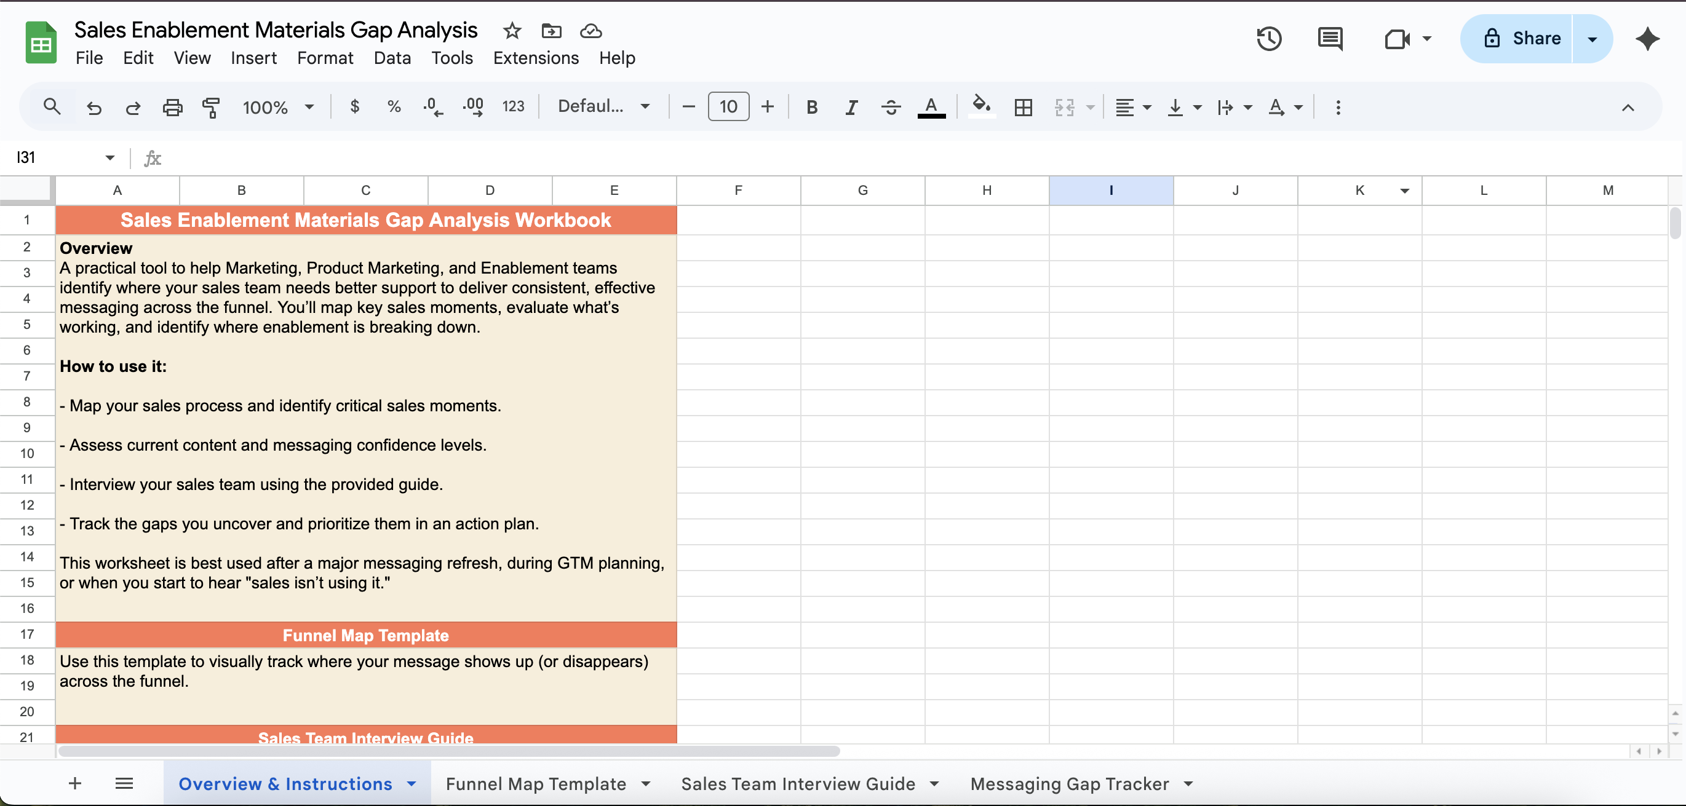Switch to Sales Team Interview Guide tab
Screen dimensions: 1686x806
[798, 783]
